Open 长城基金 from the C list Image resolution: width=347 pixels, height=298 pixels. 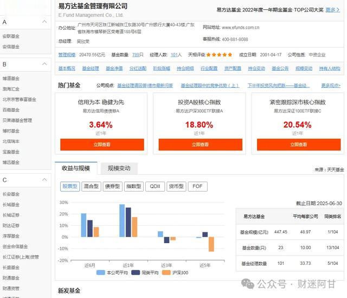pos(11,205)
